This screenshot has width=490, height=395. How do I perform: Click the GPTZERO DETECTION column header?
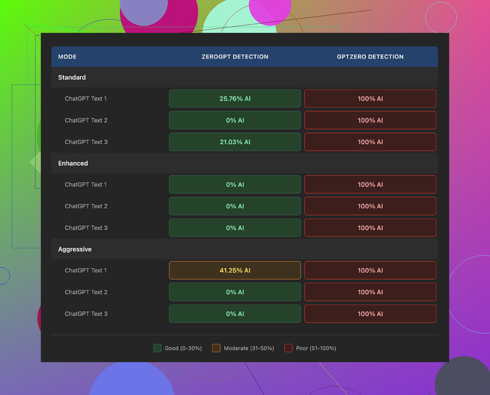[370, 57]
